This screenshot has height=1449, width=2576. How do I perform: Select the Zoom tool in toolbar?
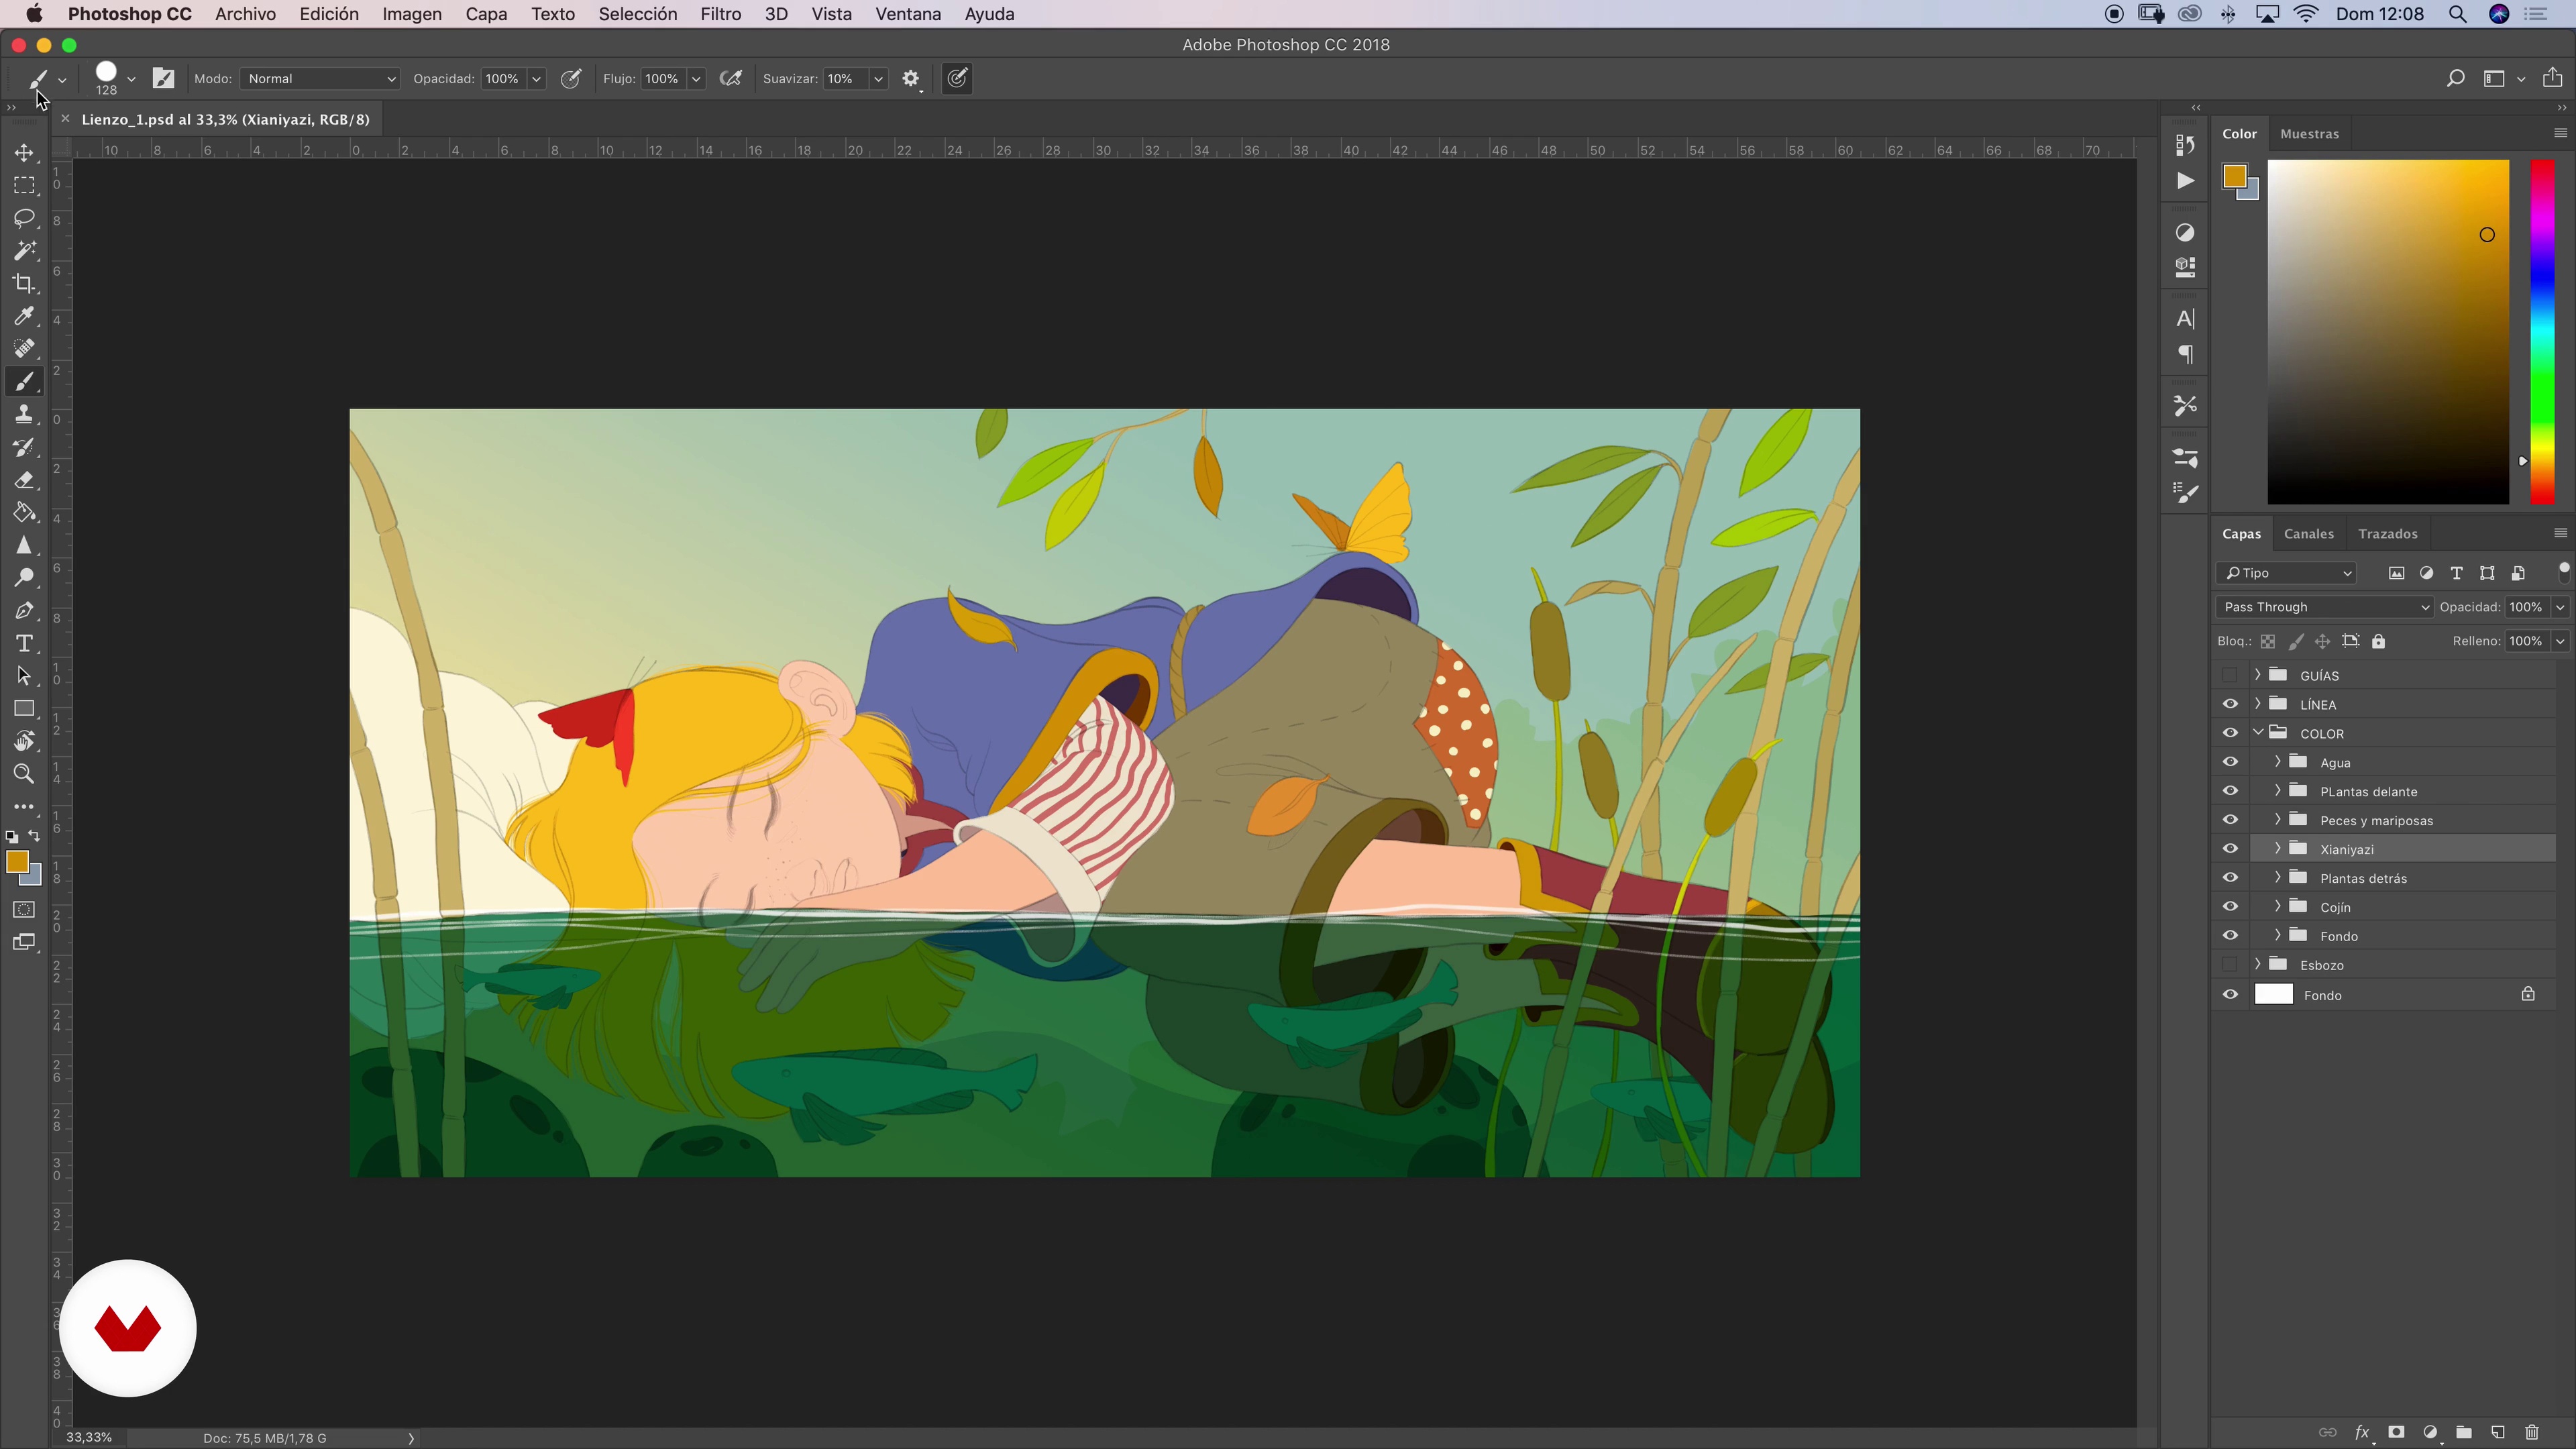[24, 774]
